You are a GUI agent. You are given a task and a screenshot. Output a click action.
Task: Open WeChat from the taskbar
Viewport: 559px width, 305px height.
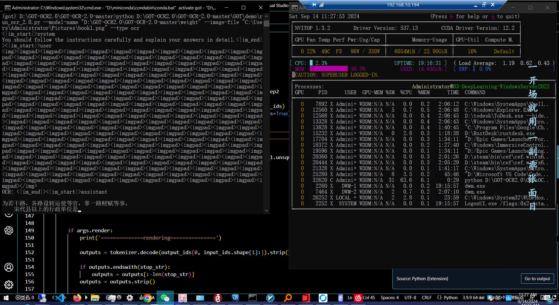(165, 298)
